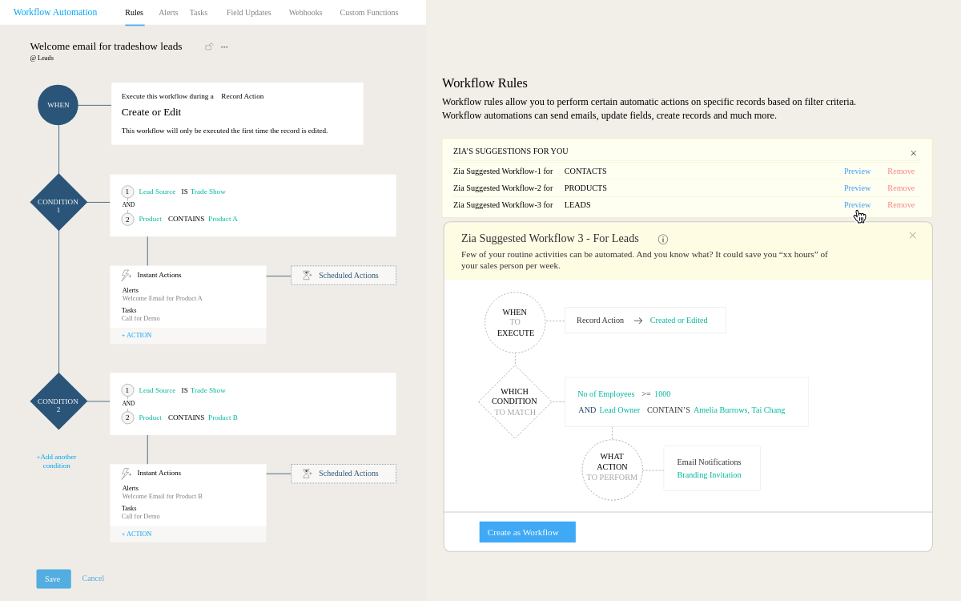
Task: Click the lightning icon in Condition 1 Instant Actions
Action: click(126, 275)
